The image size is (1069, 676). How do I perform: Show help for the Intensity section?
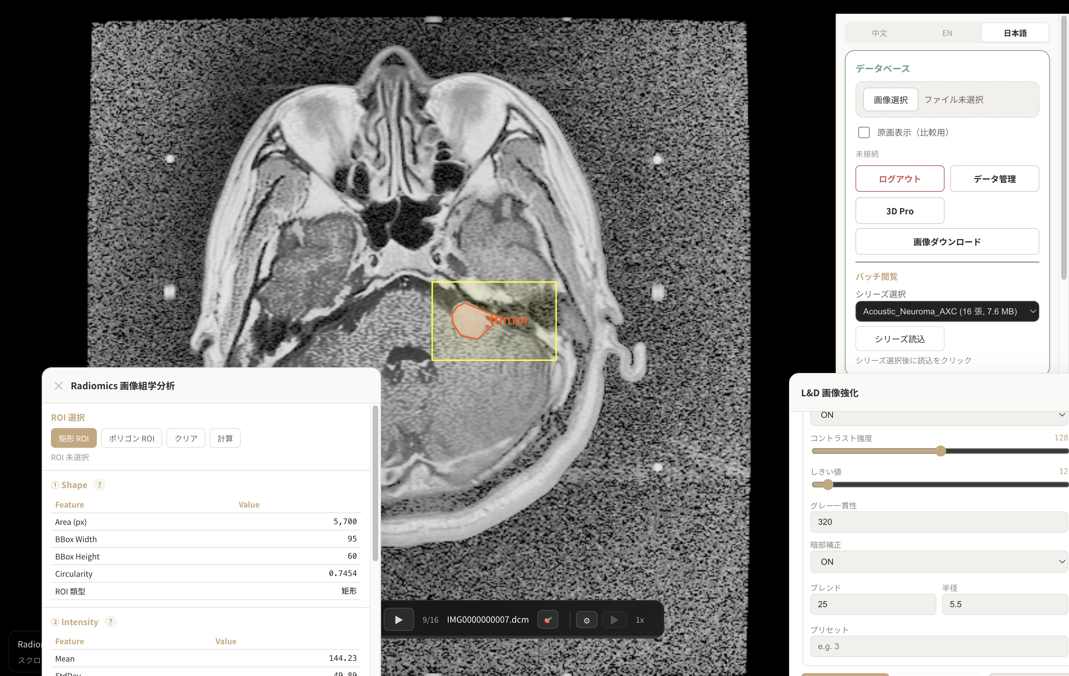point(111,622)
